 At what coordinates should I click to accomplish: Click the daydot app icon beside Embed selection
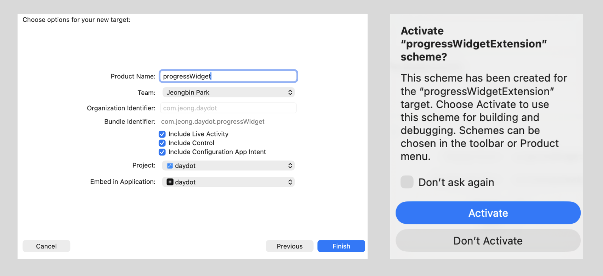(170, 182)
